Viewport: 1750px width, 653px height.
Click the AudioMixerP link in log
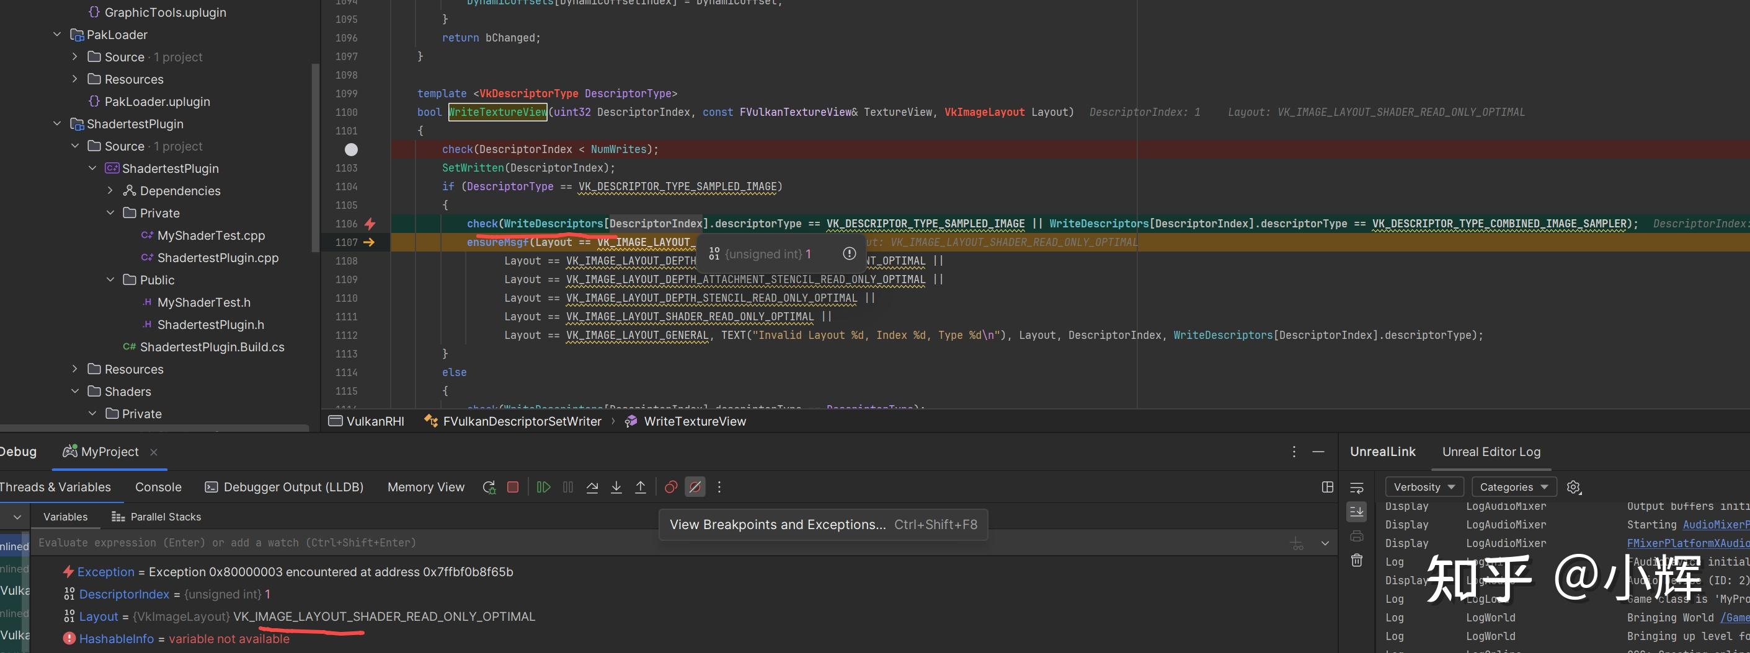click(1715, 525)
